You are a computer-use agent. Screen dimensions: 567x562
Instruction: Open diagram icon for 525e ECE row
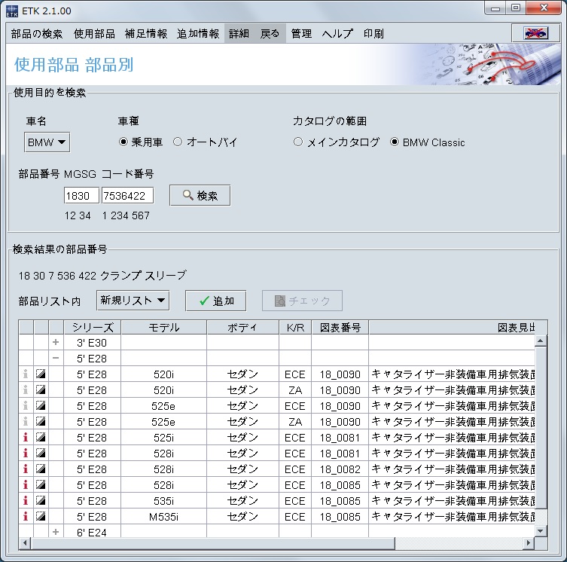click(x=41, y=405)
